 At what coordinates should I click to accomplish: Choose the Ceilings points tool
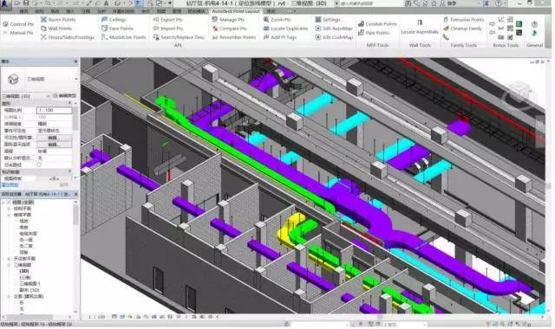point(114,19)
